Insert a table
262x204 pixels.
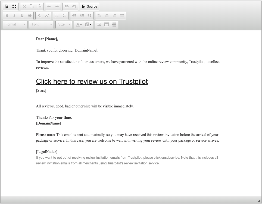[107, 24]
